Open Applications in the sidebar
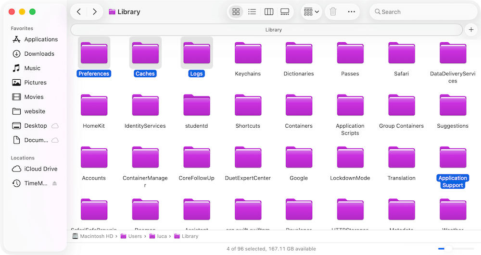 tap(35, 39)
